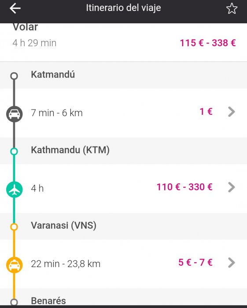The image size is (247, 308).
Task: Tap the Itinerario del viaje title
Action: (x=123, y=8)
